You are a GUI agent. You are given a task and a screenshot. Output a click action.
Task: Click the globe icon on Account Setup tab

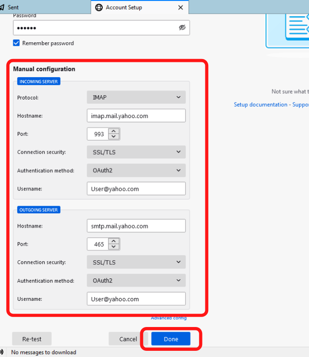pyautogui.click(x=99, y=8)
